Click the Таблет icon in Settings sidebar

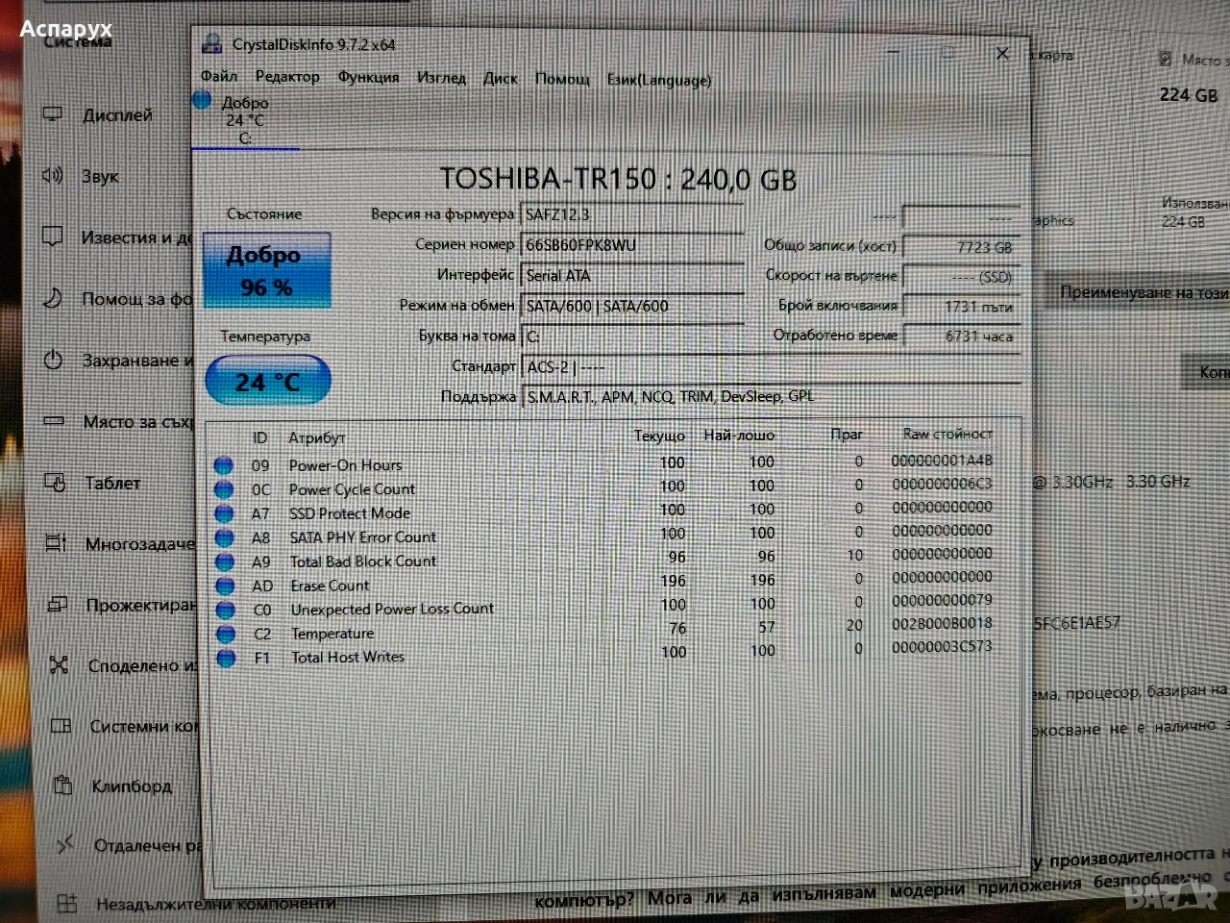56,483
